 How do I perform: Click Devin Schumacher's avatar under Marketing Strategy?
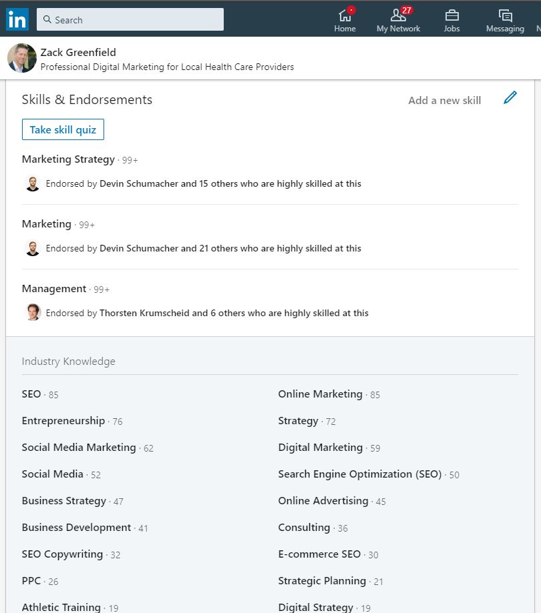pos(33,183)
